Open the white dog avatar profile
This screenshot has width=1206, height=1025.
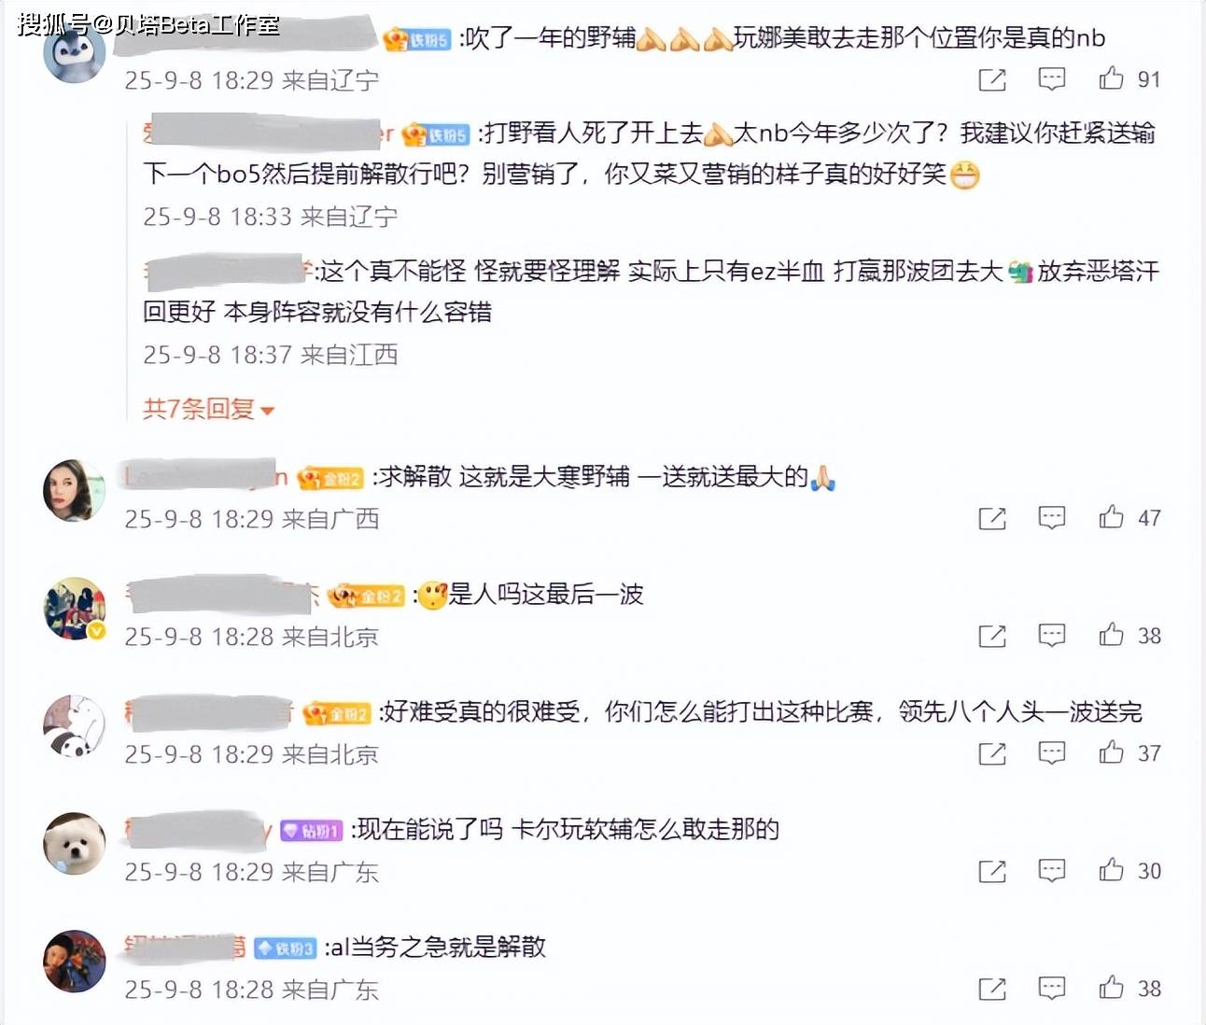pyautogui.click(x=75, y=843)
